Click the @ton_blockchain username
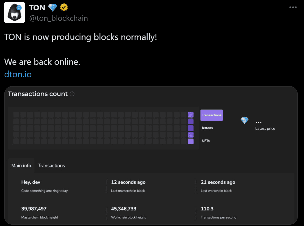Screen dimensions: 304x226 [x=59, y=18]
